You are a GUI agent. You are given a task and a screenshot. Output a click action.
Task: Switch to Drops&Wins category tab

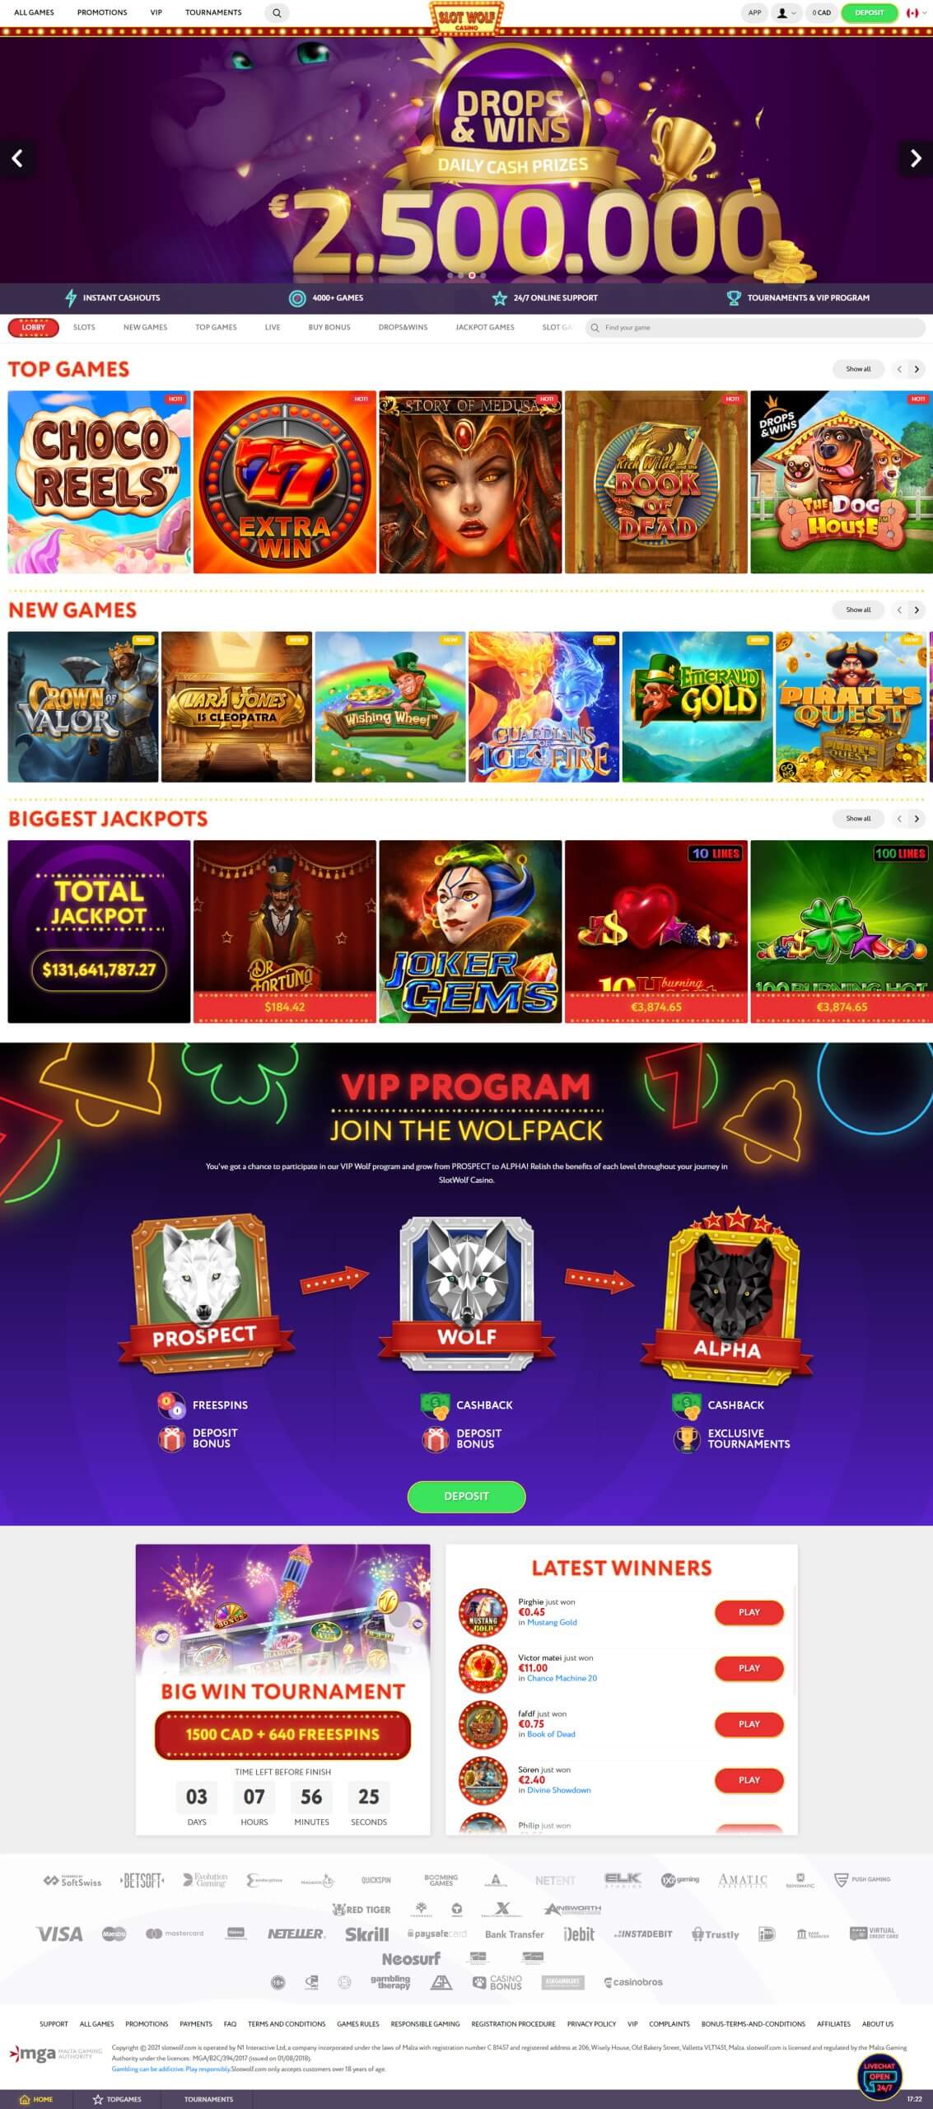point(403,328)
